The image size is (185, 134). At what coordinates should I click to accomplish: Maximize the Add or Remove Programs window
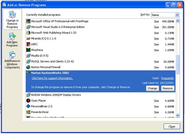tap(174, 5)
